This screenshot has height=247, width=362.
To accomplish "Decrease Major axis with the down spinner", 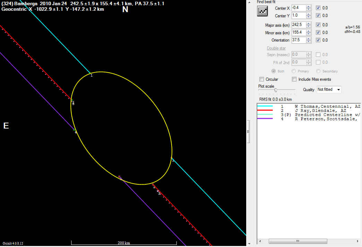I will tap(309, 26).
